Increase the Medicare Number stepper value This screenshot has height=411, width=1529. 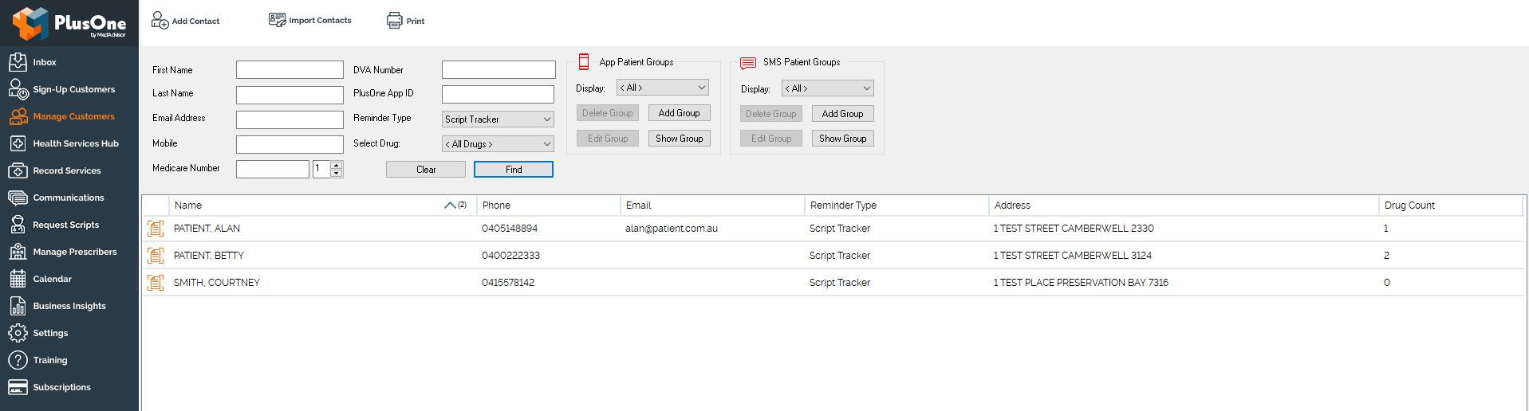tap(337, 165)
